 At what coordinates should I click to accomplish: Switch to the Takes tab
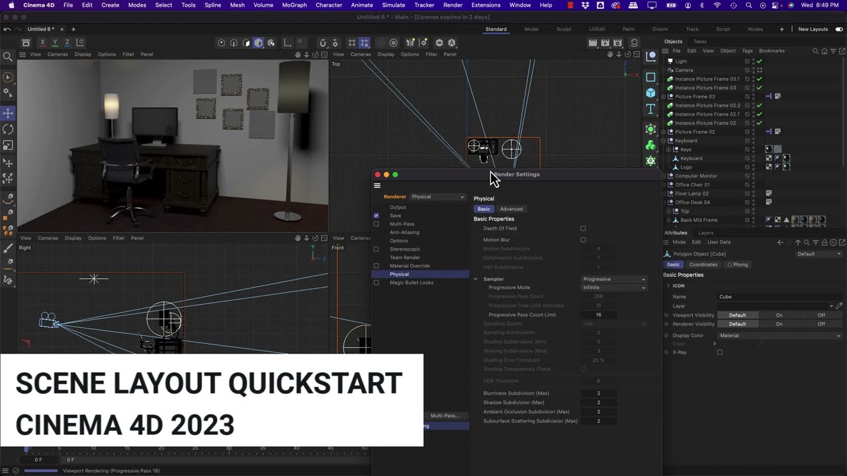(699, 42)
